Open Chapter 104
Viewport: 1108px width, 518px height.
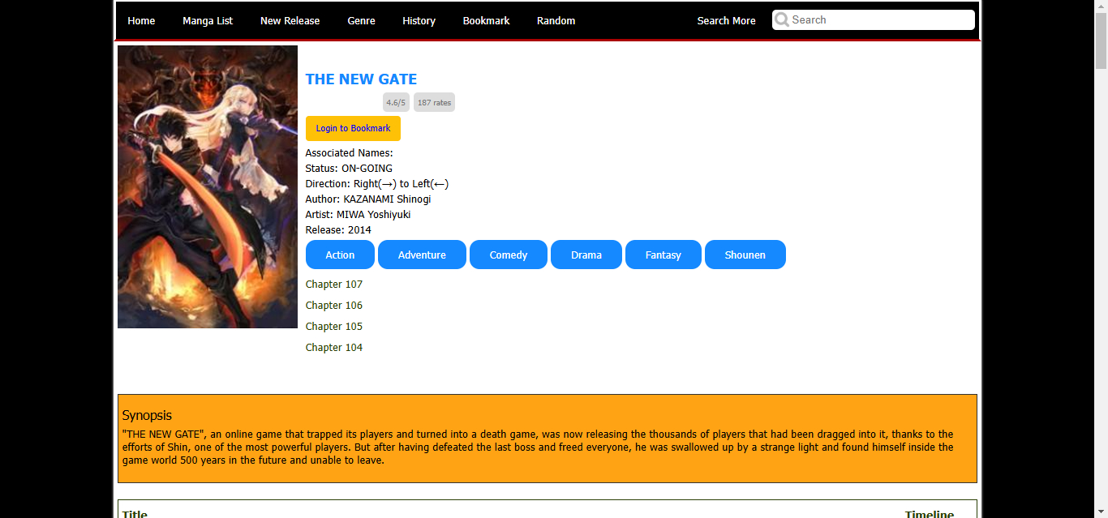(x=334, y=348)
